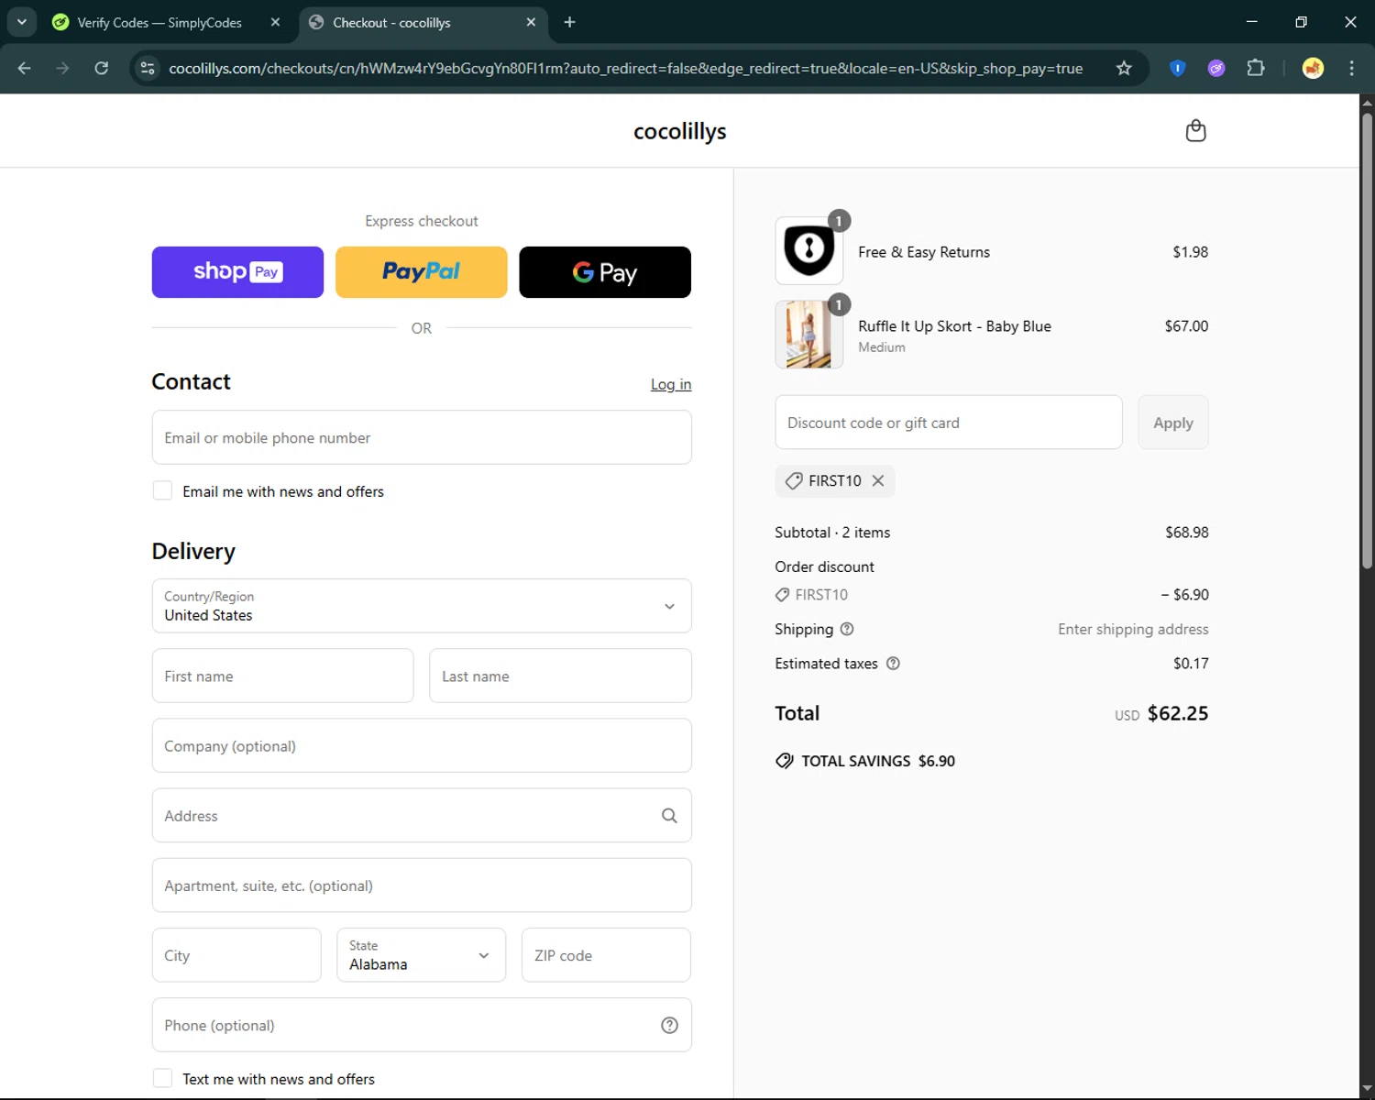The height and width of the screenshot is (1100, 1375).
Task: Click the FIRST10 order discount row label
Action: pos(821,595)
